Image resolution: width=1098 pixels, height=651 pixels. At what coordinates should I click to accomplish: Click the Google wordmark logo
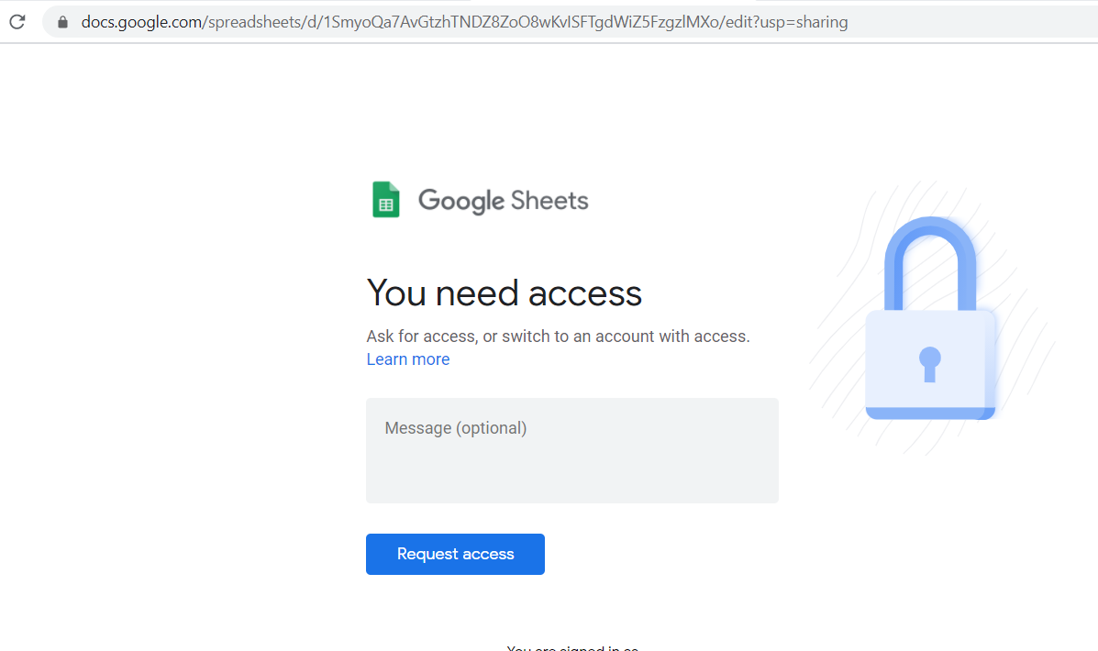click(x=460, y=201)
